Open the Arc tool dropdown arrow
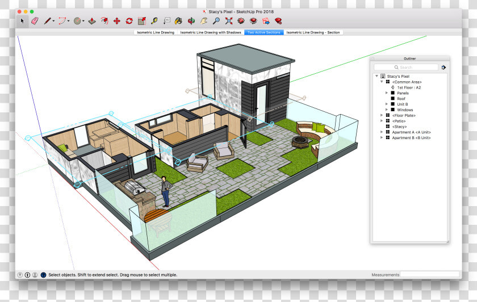The width and height of the screenshot is (477, 302). [x=69, y=22]
